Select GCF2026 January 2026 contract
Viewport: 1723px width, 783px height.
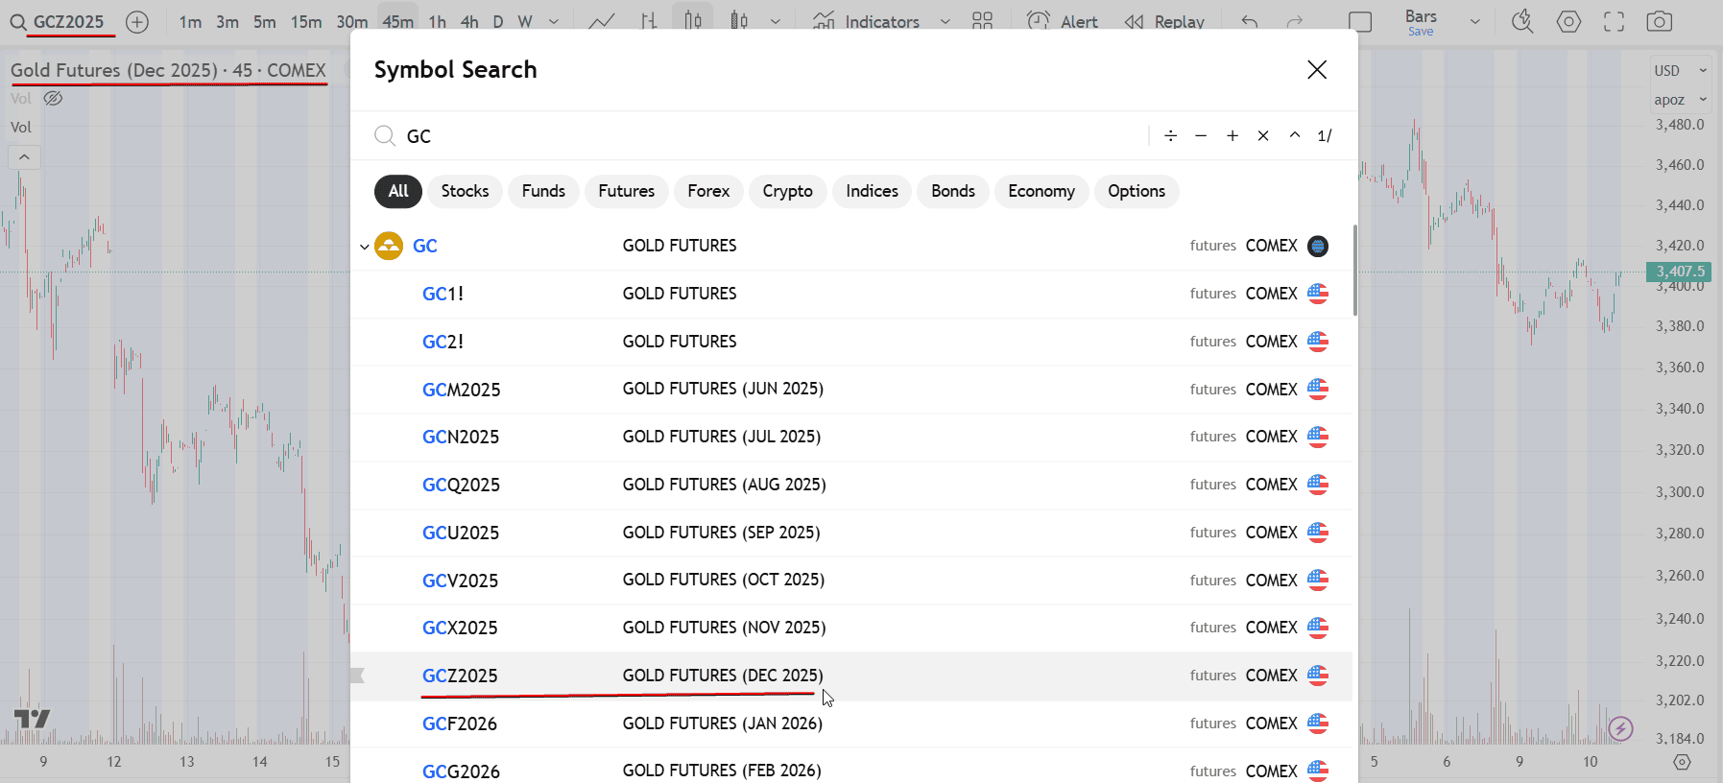851,724
